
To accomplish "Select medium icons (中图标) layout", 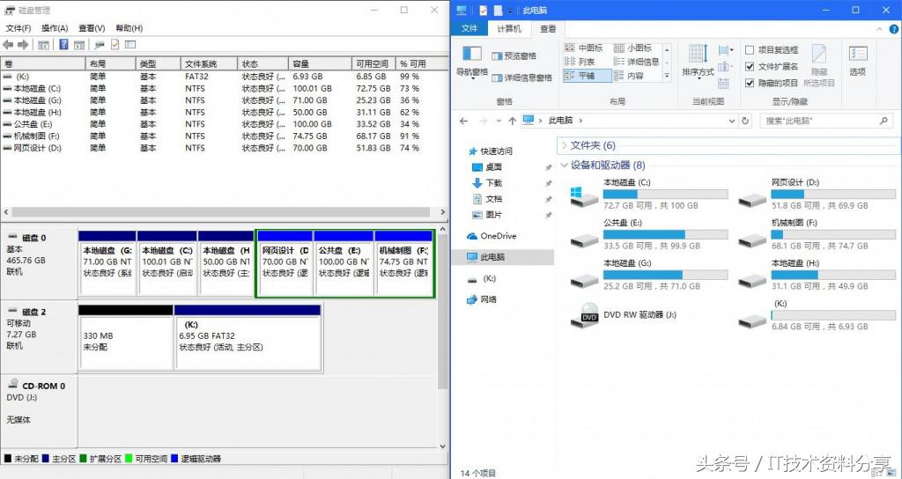I will tap(584, 48).
